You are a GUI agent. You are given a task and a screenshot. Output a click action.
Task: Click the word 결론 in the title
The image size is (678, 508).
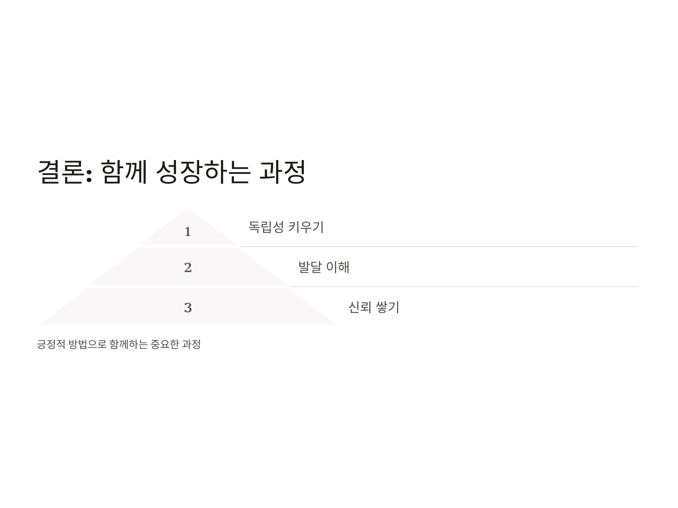pyautogui.click(x=61, y=172)
